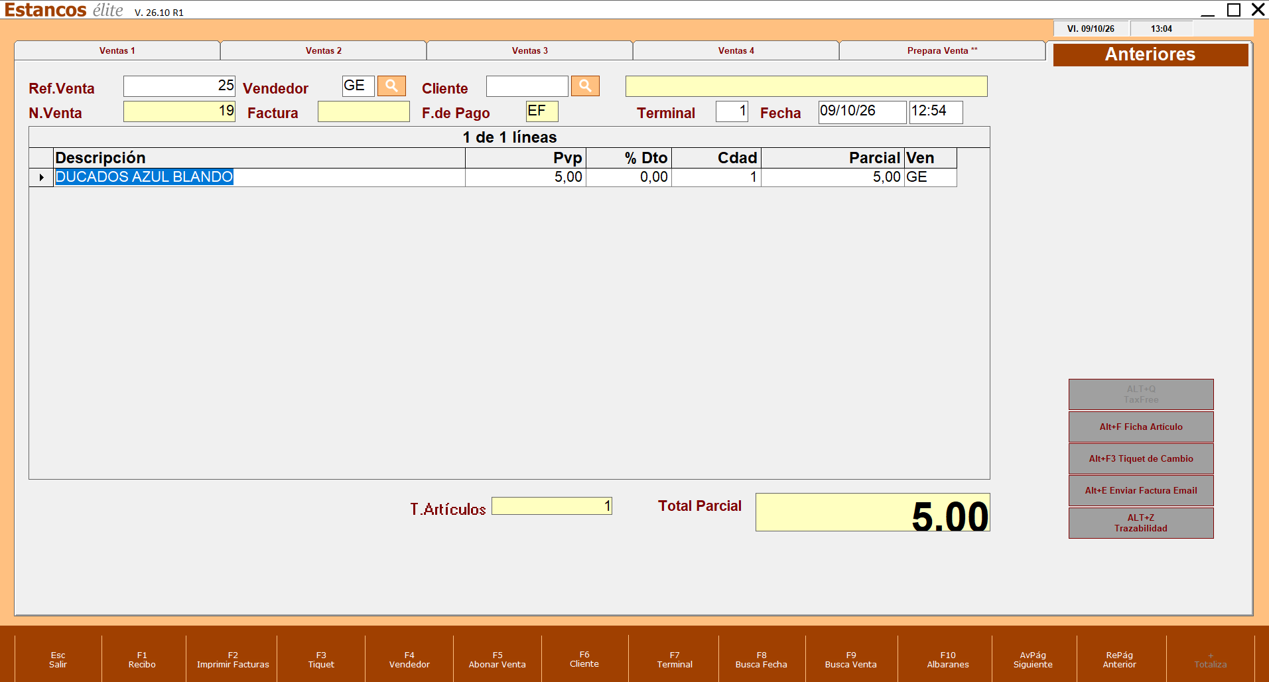This screenshot has height=682, width=1269.
Task: Click the Pvp cell 5,00
Action: 525,177
